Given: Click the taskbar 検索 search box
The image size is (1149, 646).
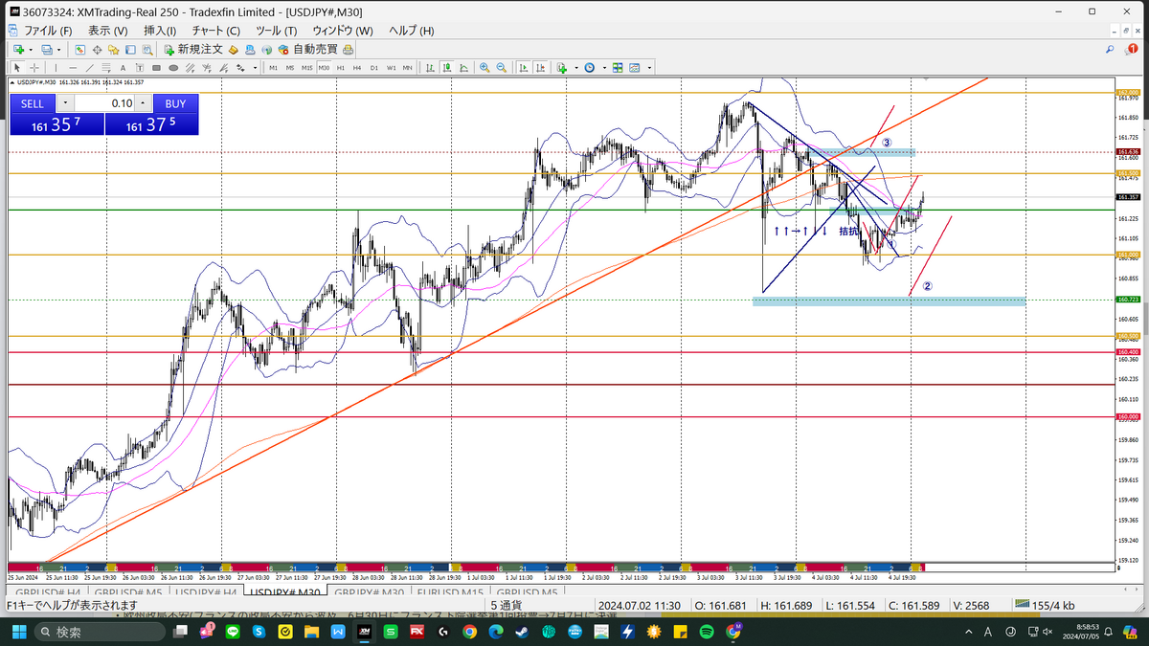Looking at the screenshot, I should click(99, 632).
